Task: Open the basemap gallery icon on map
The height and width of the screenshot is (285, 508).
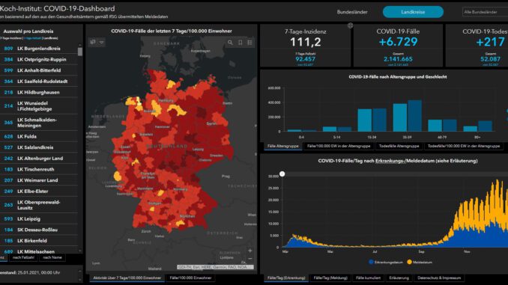Action: tap(93, 42)
